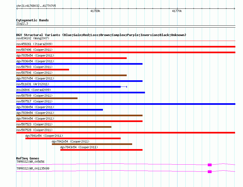The width and height of the screenshot is (243, 187).
Task: Click the dgv7835n54 (Cooper2011) label
Action: pos(35,55)
